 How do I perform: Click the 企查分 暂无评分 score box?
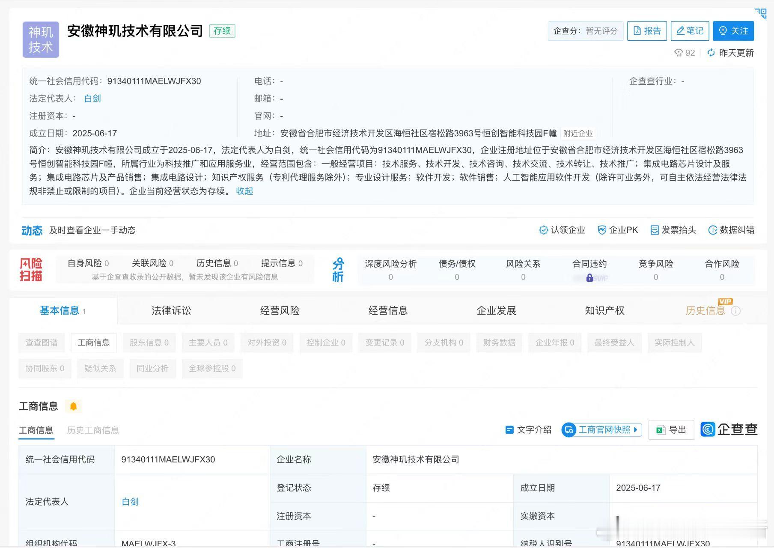585,31
